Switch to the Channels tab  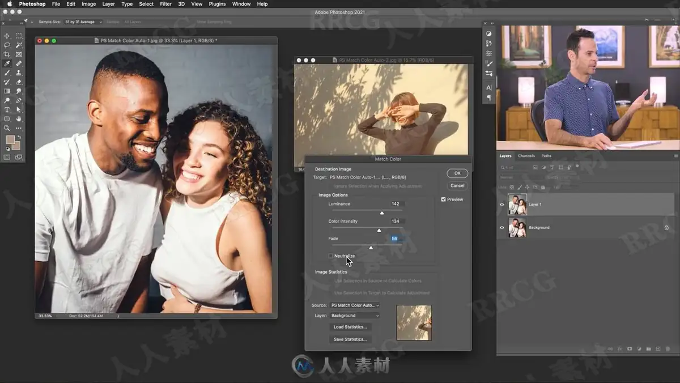pyautogui.click(x=526, y=156)
